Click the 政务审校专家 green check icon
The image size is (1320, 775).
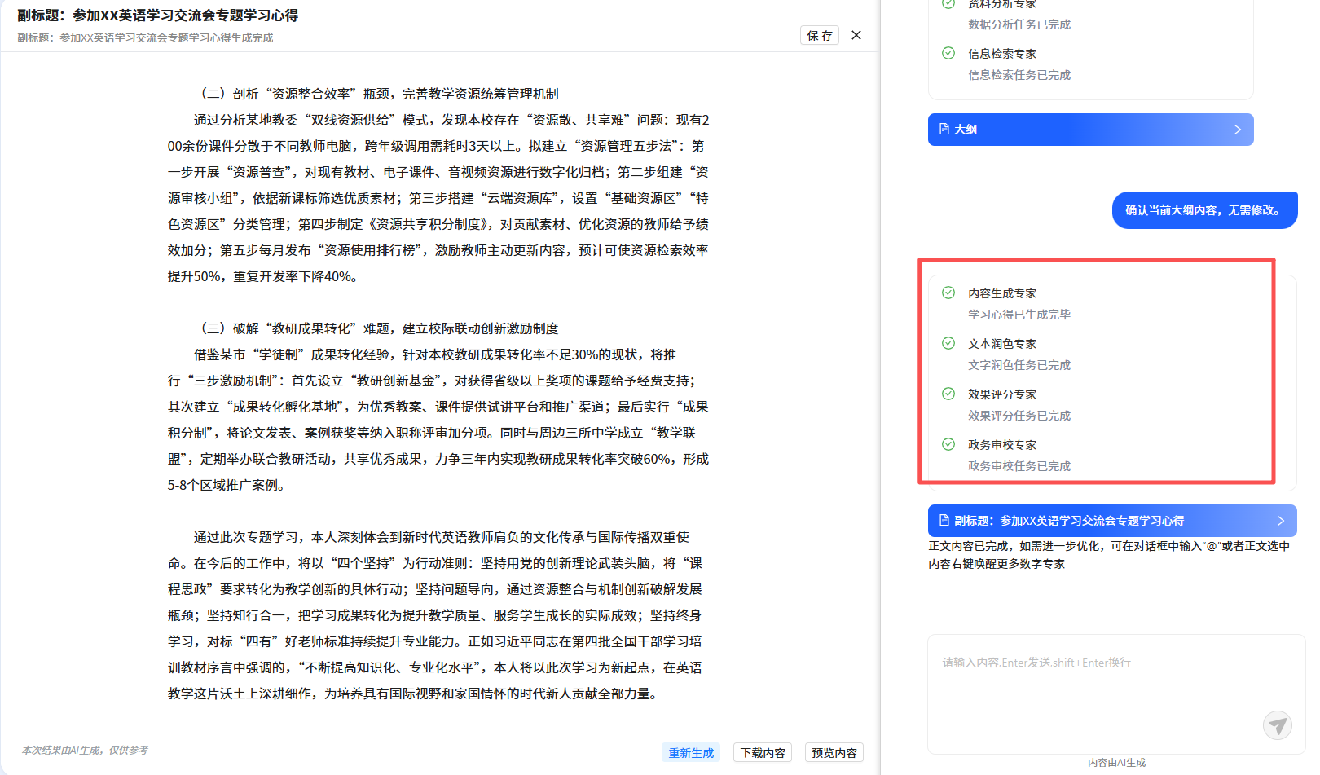coord(948,444)
